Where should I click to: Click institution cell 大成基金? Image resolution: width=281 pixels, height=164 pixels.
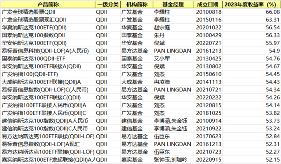click(137, 82)
